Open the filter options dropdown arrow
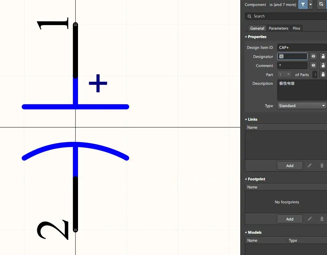Screen dimensions: 327x255 point(311,5)
